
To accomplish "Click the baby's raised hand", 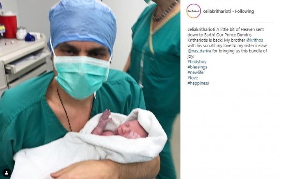I will 106,118.
